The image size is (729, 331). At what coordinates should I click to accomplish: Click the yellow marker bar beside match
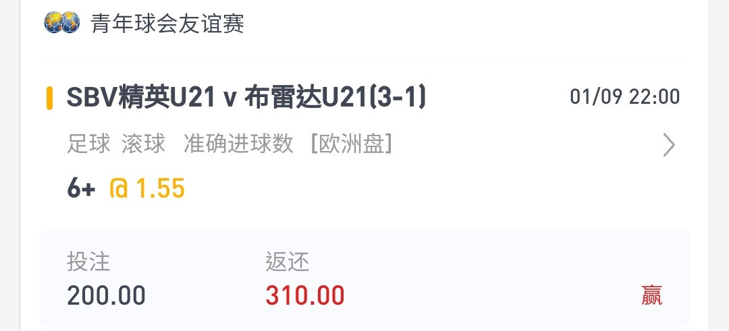(x=49, y=98)
